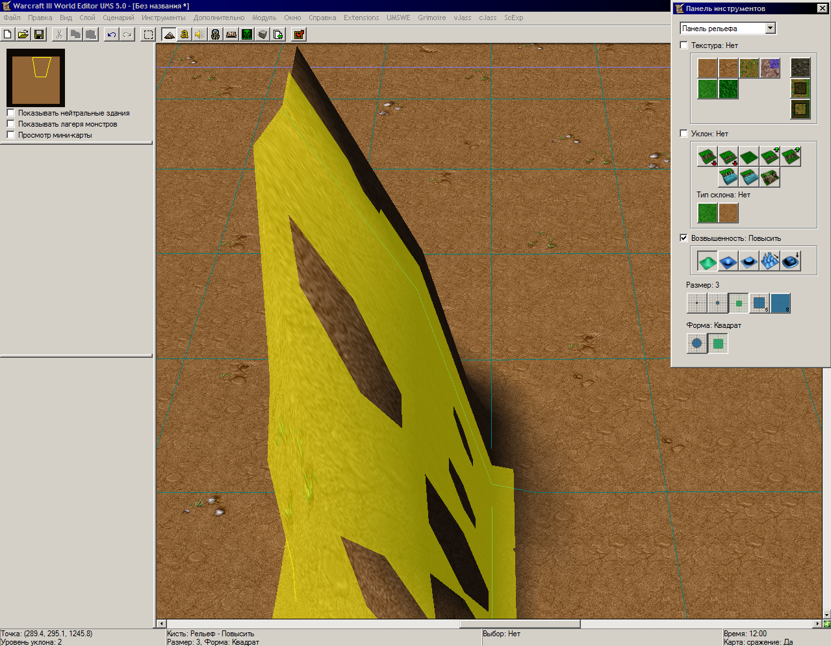
Task: Set brush size to 2
Action: [717, 303]
